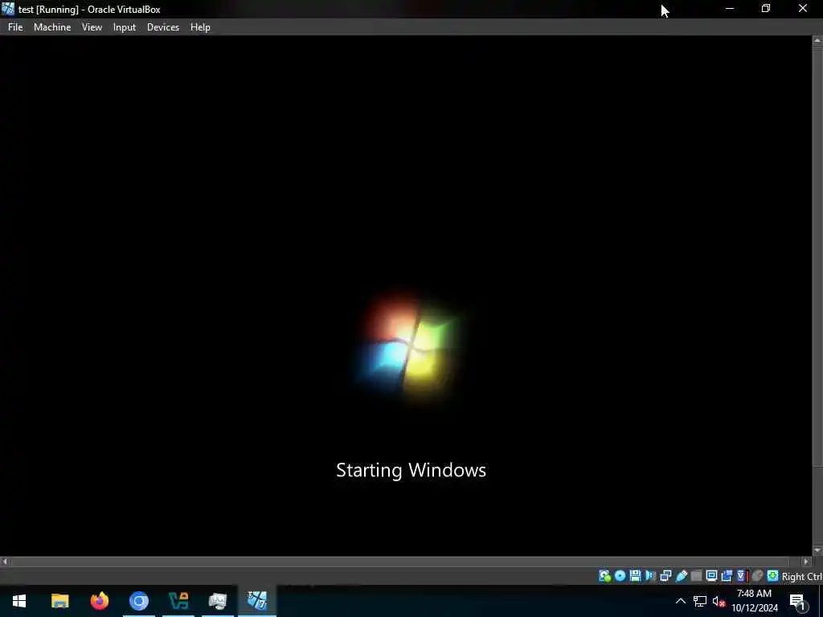Click the horizontal scrollbar thumb under VM display
The height and width of the screenshot is (617, 823).
[x=400, y=562]
